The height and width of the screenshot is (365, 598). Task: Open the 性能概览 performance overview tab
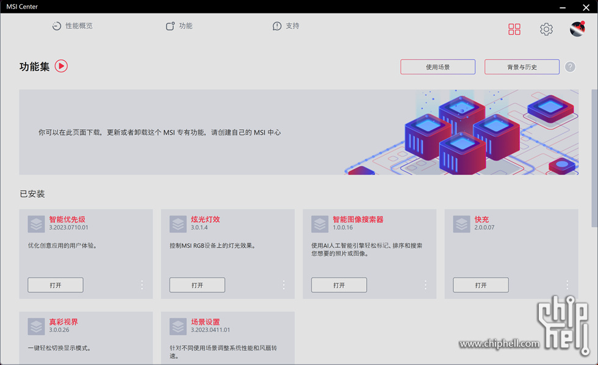(73, 26)
